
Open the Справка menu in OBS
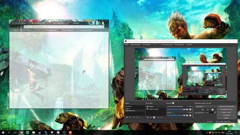click(x=189, y=45)
